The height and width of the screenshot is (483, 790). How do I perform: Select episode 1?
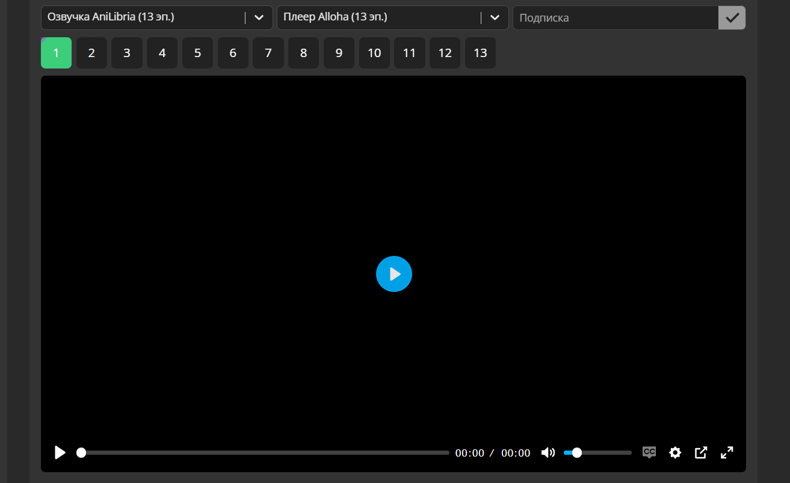(x=56, y=53)
